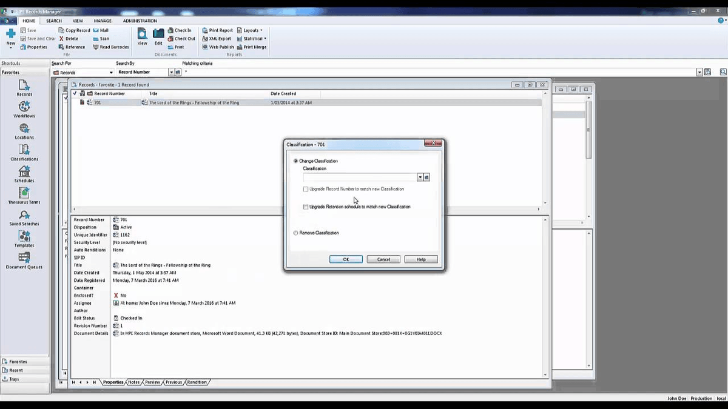This screenshot has width=728, height=409.
Task: Click the New record plus icon
Action: click(10, 34)
